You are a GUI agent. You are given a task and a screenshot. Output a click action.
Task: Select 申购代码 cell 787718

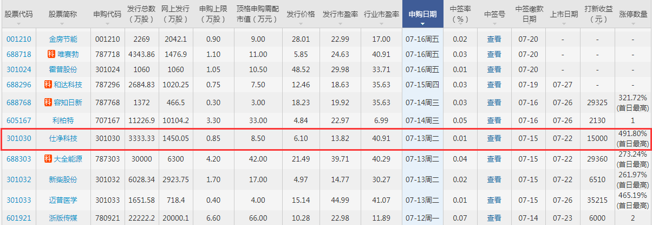click(x=107, y=54)
